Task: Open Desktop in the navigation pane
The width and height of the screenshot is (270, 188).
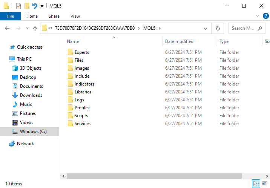Action: [x=28, y=77]
